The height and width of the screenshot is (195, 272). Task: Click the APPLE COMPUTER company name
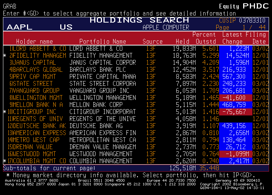tap(166, 27)
